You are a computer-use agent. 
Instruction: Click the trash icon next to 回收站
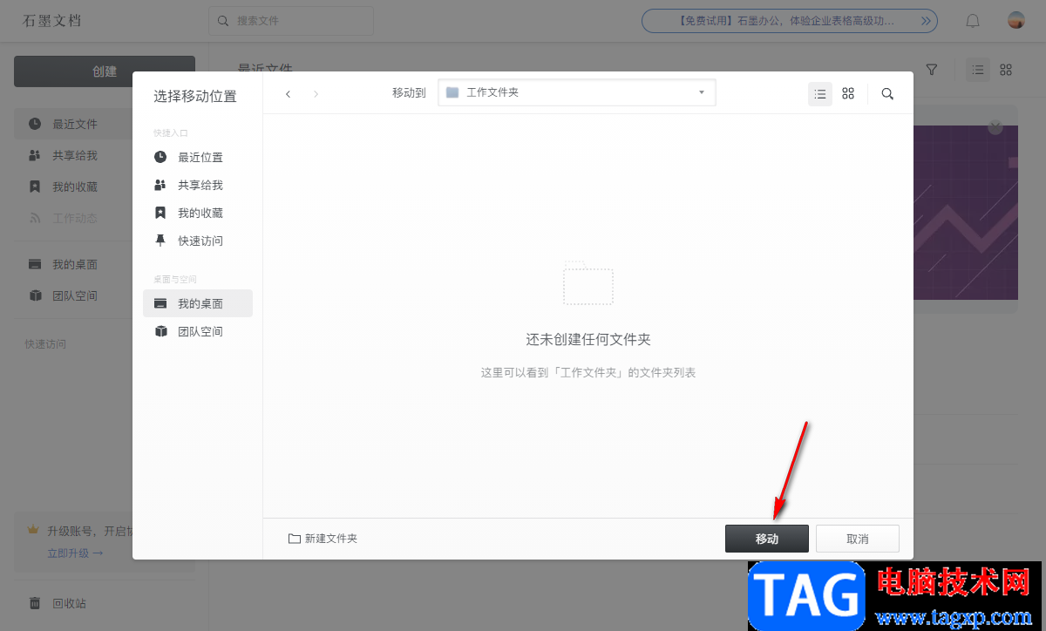[x=35, y=603]
